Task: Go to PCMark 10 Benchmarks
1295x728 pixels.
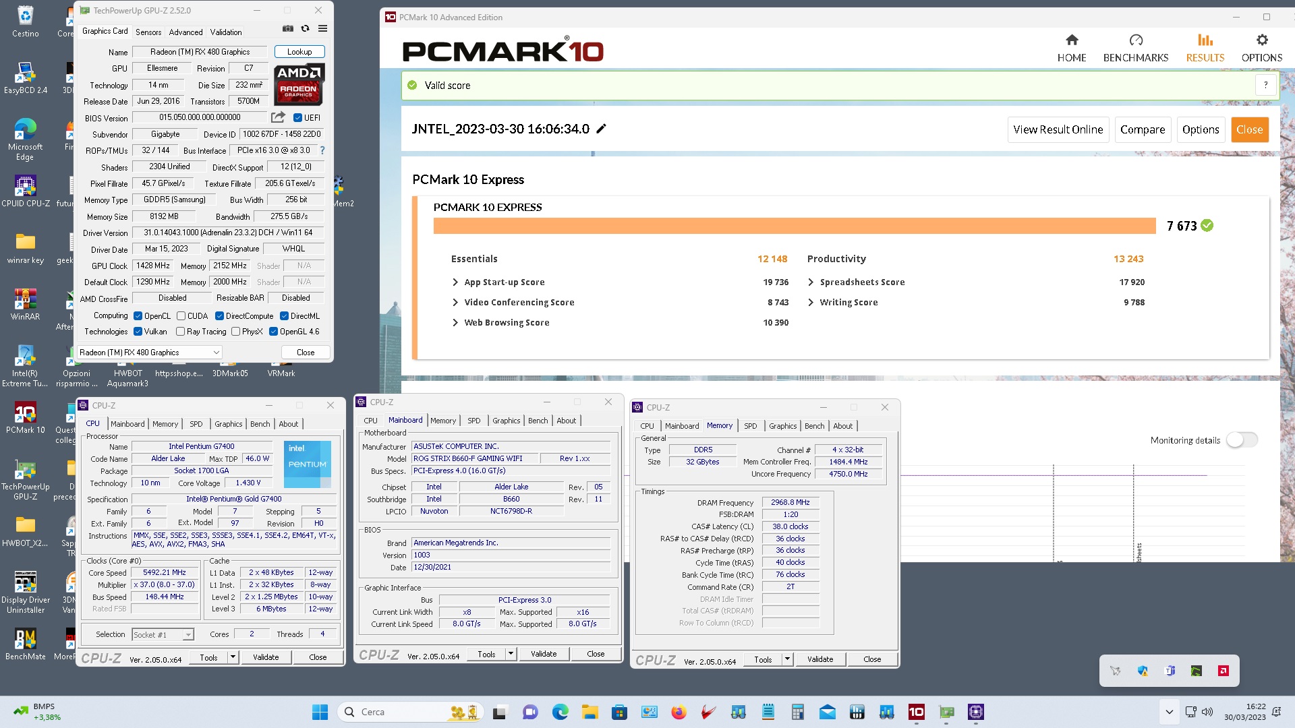Action: click(x=1136, y=49)
